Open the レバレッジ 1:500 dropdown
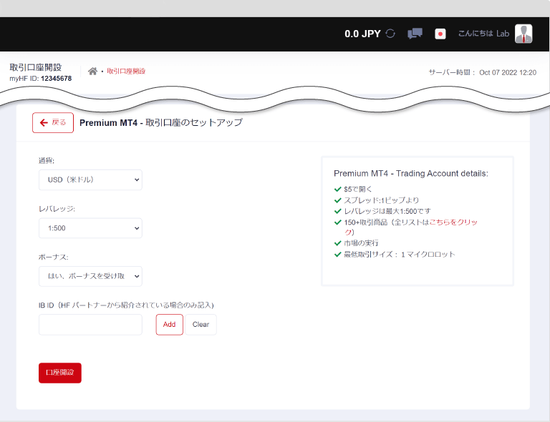Screen dimensions: 550x422 90,228
